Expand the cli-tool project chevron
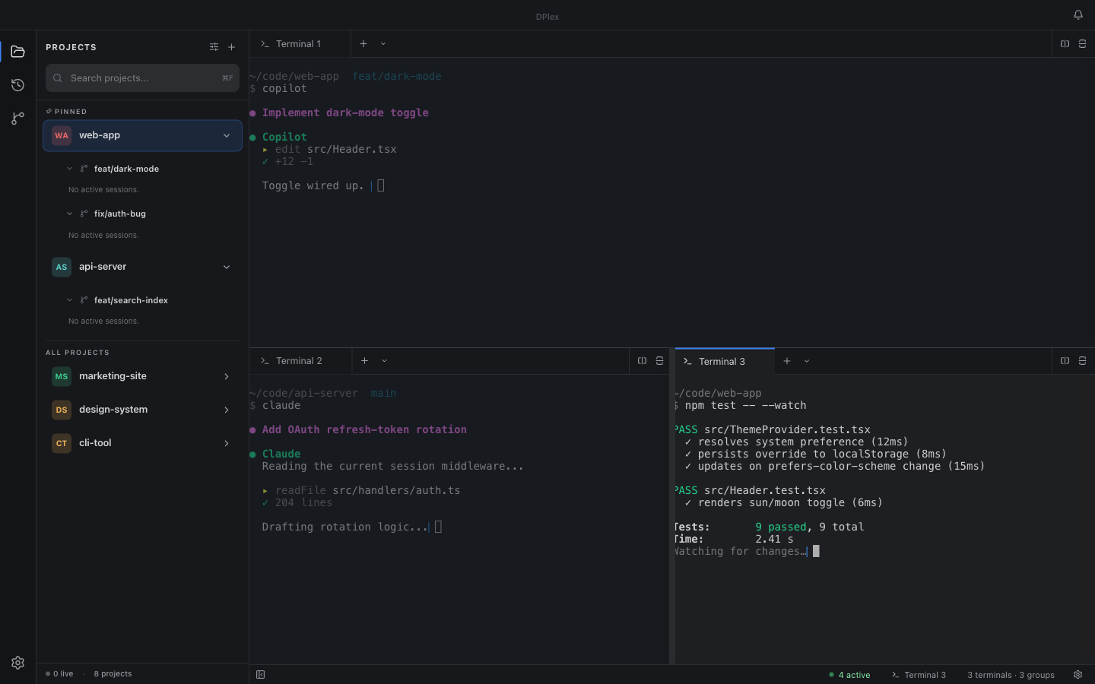1095x684 pixels. click(x=227, y=443)
